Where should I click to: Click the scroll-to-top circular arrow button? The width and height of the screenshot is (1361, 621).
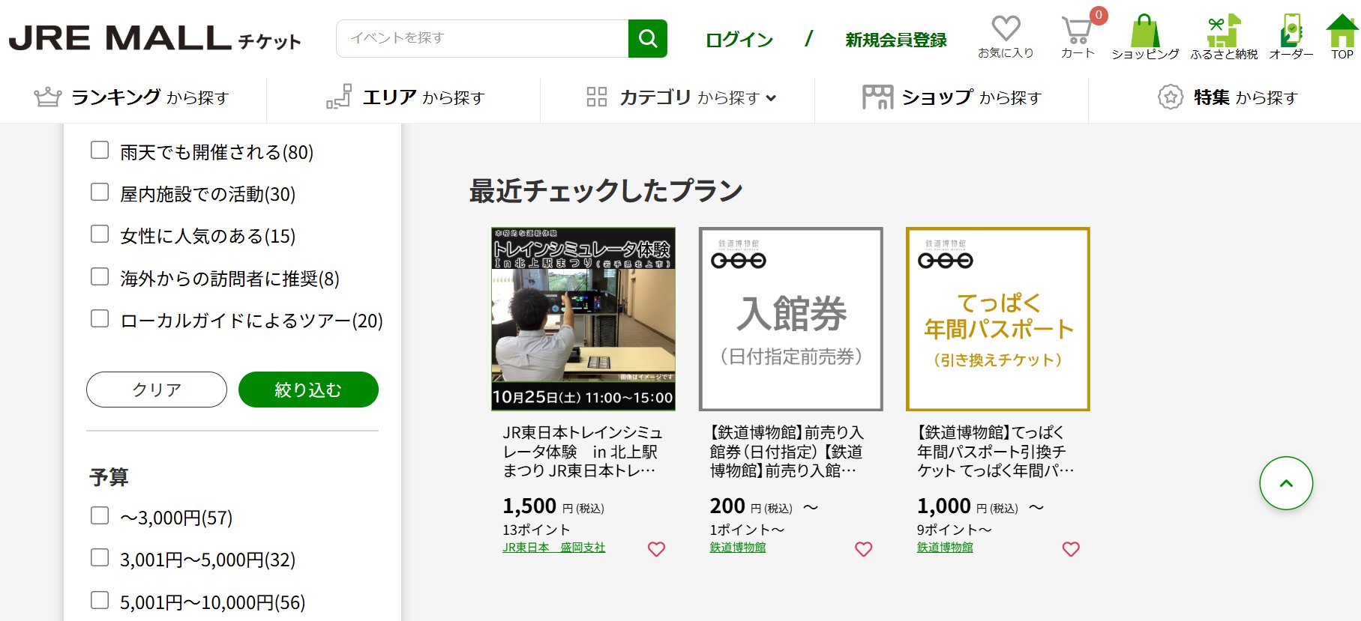(1286, 483)
